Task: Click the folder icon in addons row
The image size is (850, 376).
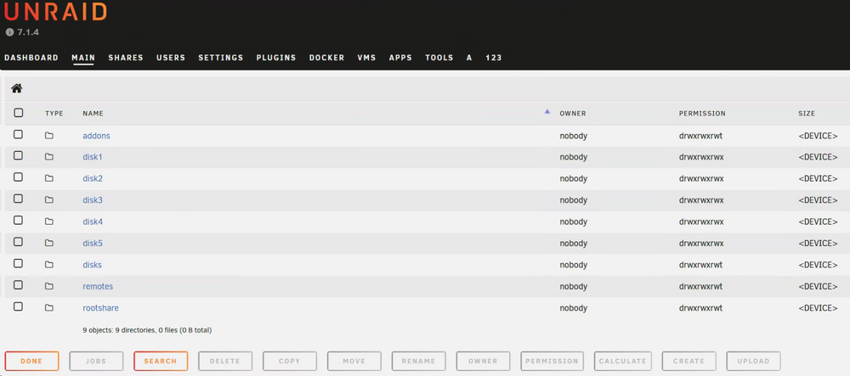Action: pos(49,136)
